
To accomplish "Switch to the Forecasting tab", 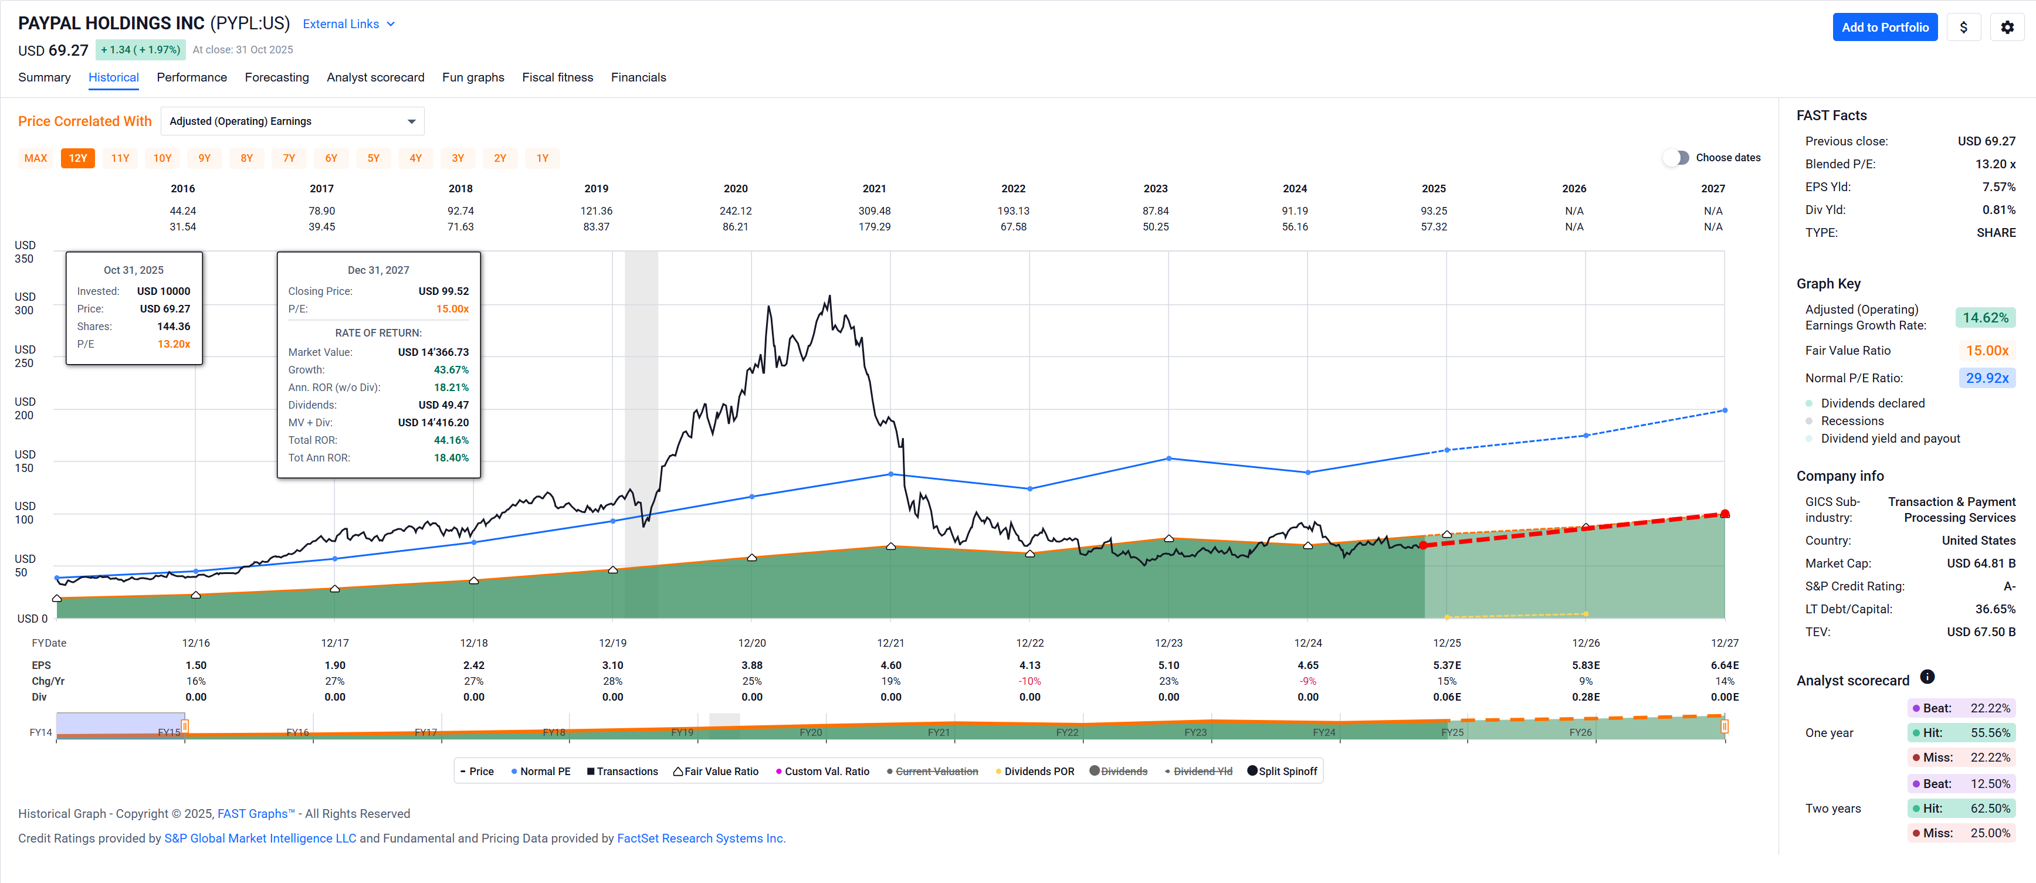I will pos(277,77).
